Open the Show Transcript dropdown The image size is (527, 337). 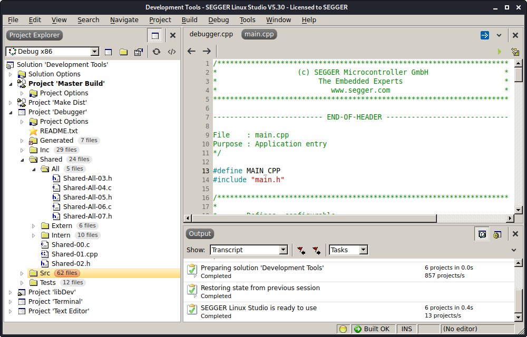[284, 250]
